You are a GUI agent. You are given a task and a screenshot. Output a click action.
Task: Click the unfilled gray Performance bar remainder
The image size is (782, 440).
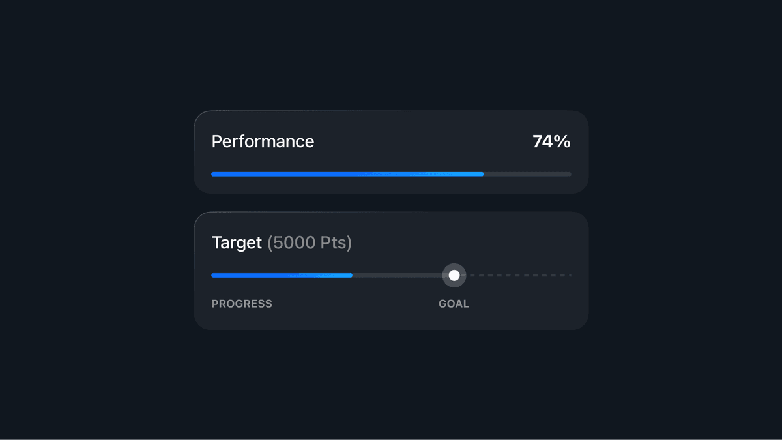(527, 174)
